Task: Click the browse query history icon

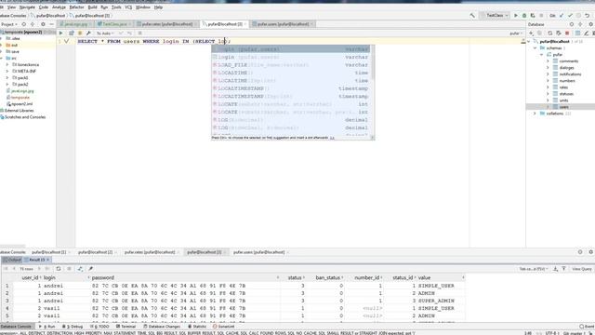Action: 71,33
